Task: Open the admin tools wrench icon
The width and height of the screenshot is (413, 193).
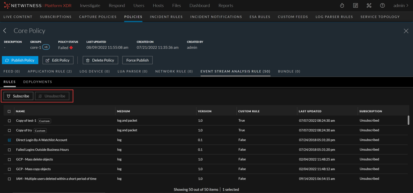Action: (369, 6)
